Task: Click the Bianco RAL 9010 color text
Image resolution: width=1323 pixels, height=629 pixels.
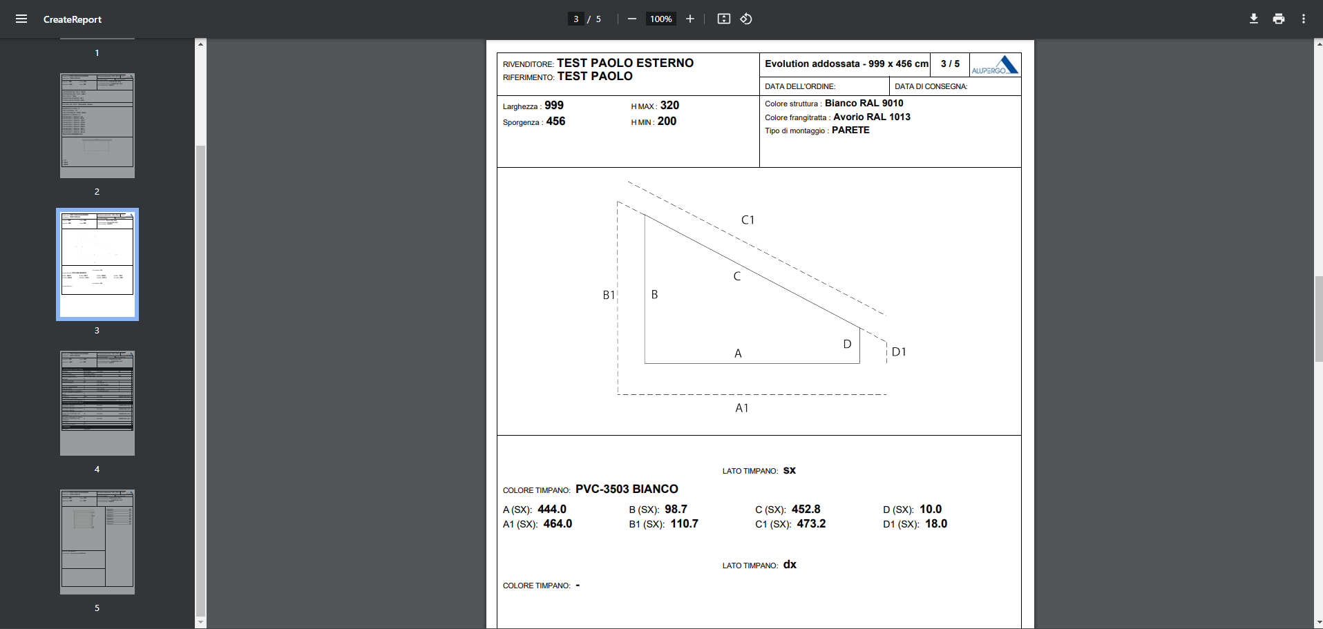Action: (864, 103)
